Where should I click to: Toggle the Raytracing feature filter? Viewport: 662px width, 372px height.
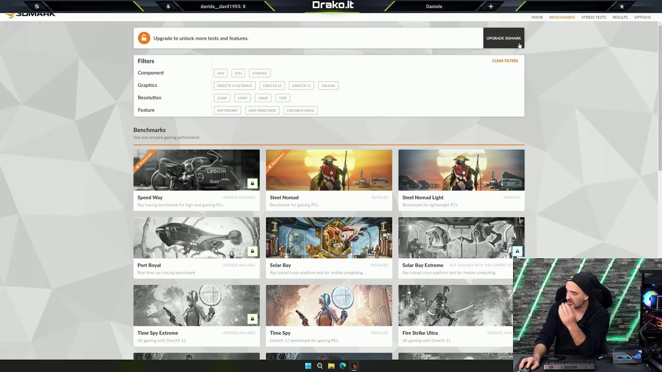click(228, 111)
